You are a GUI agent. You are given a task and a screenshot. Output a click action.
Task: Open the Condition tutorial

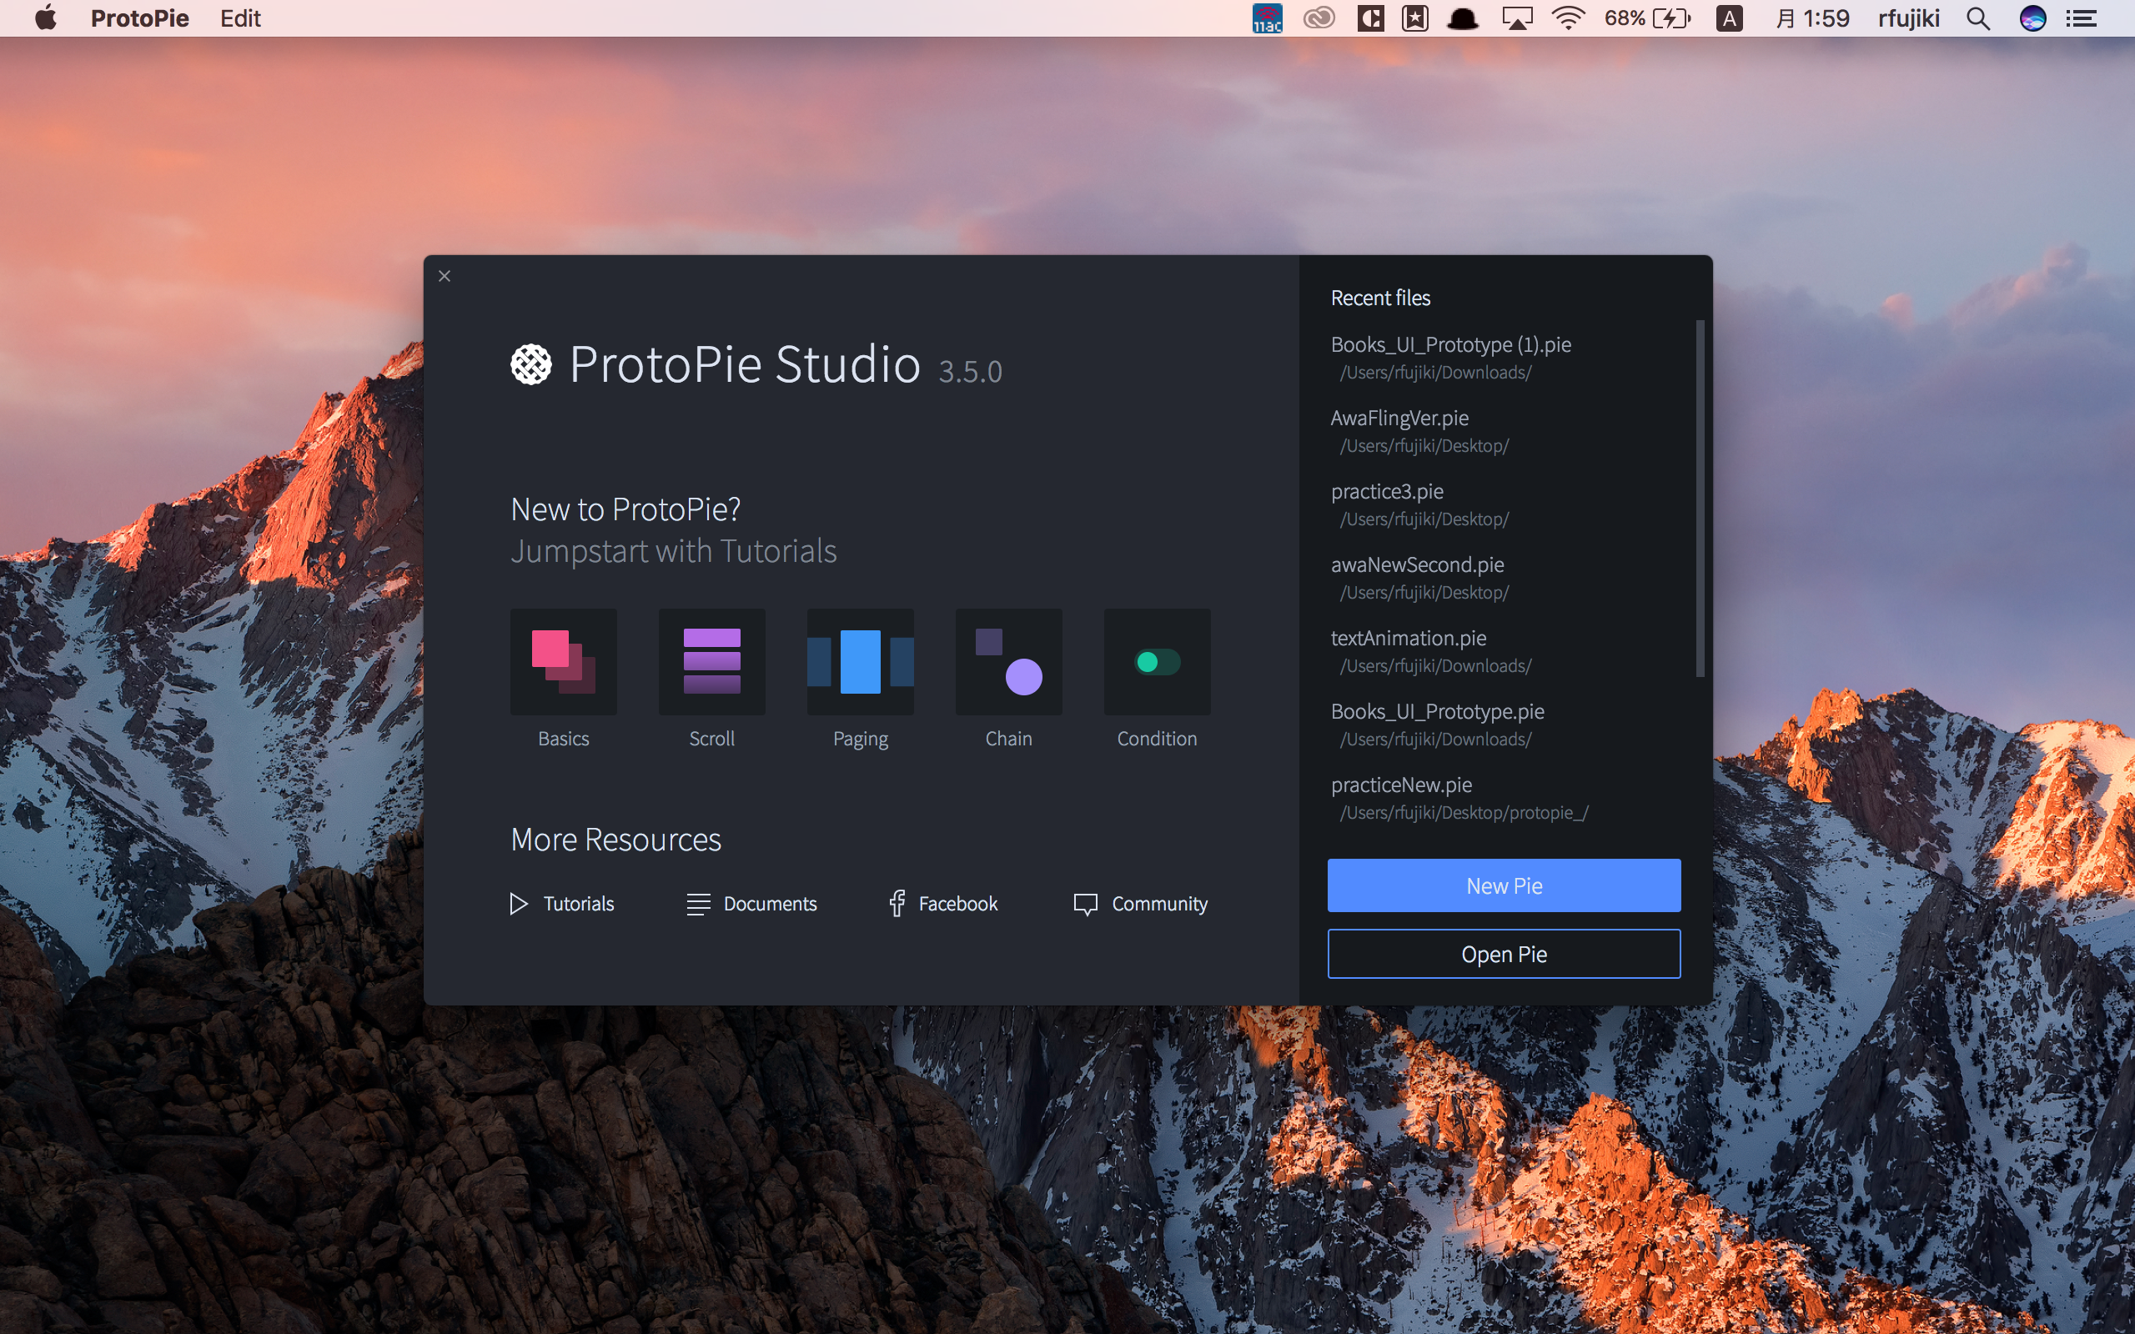1156,661
